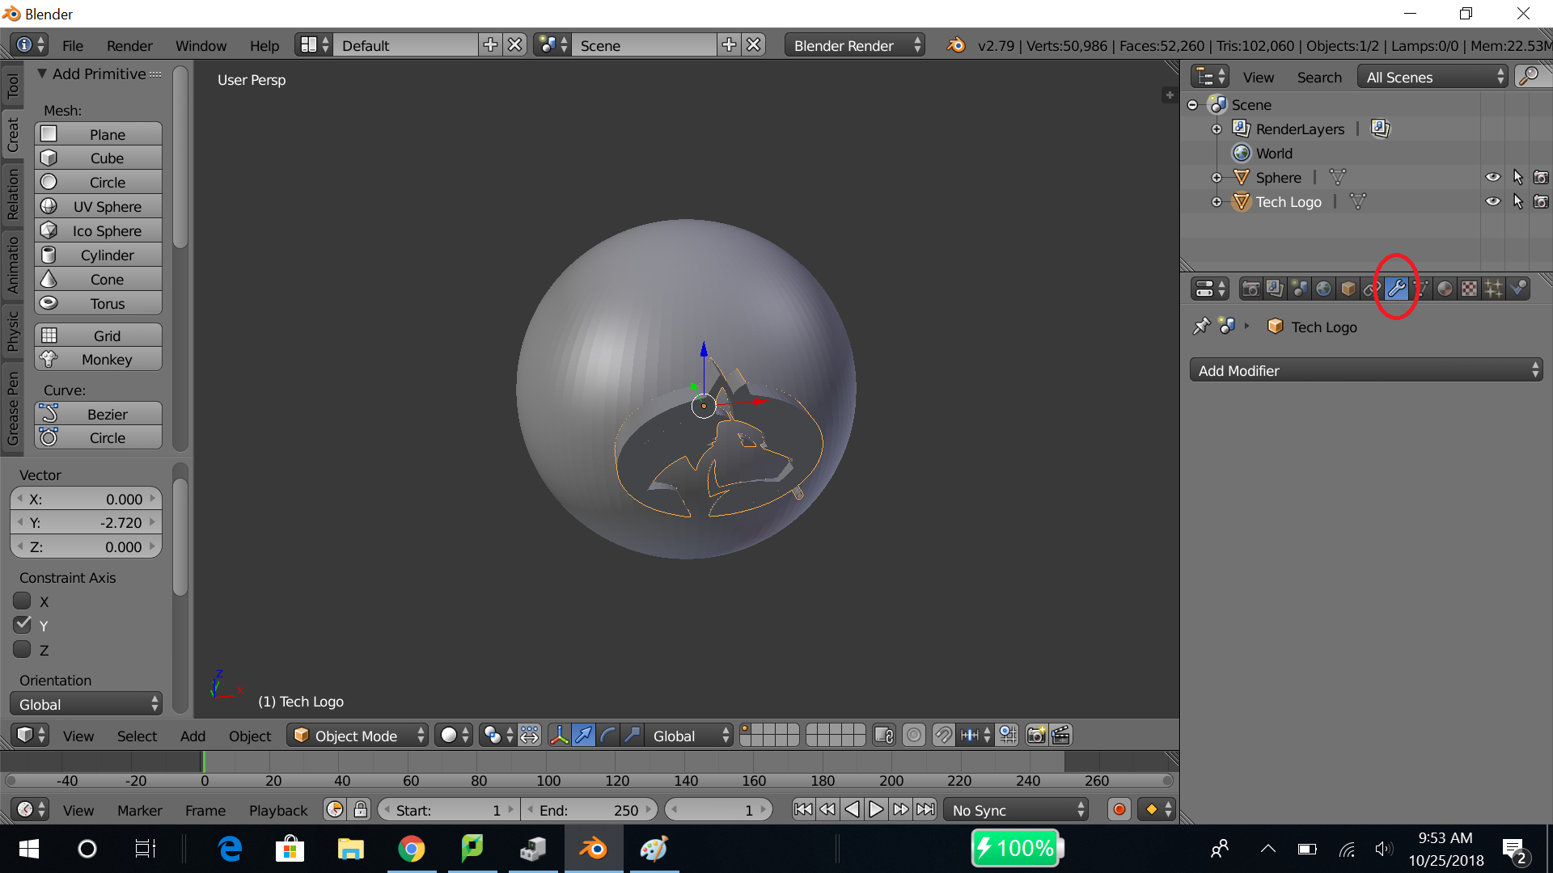Screen dimensions: 1553x873
Task: Switch to the Relations sidebar tab
Action: pos(12,194)
